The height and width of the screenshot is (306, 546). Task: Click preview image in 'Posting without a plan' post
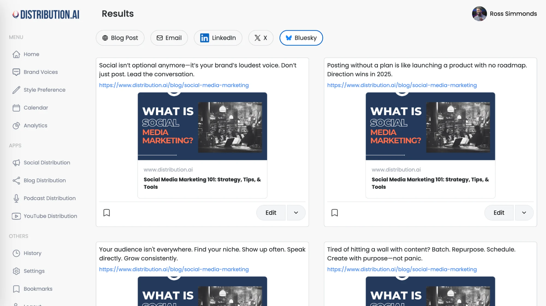point(430,126)
